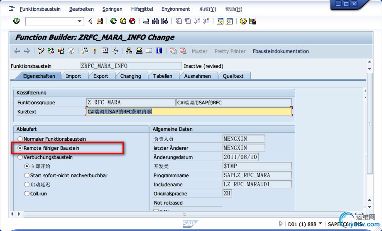Image resolution: width=382 pixels, height=231 pixels.
Task: Display the object list hierarchy icon
Action: pyautogui.click(x=129, y=51)
